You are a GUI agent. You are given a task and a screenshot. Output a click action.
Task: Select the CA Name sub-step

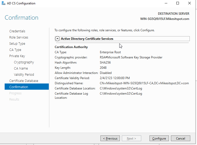click(21, 68)
